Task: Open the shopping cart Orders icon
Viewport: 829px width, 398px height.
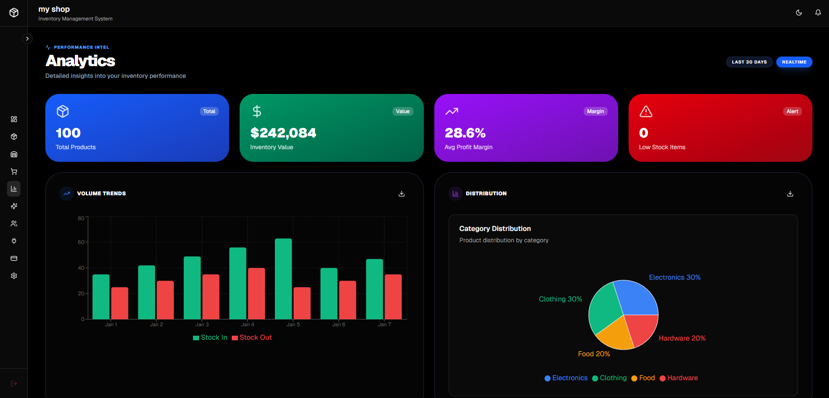Action: coord(14,171)
